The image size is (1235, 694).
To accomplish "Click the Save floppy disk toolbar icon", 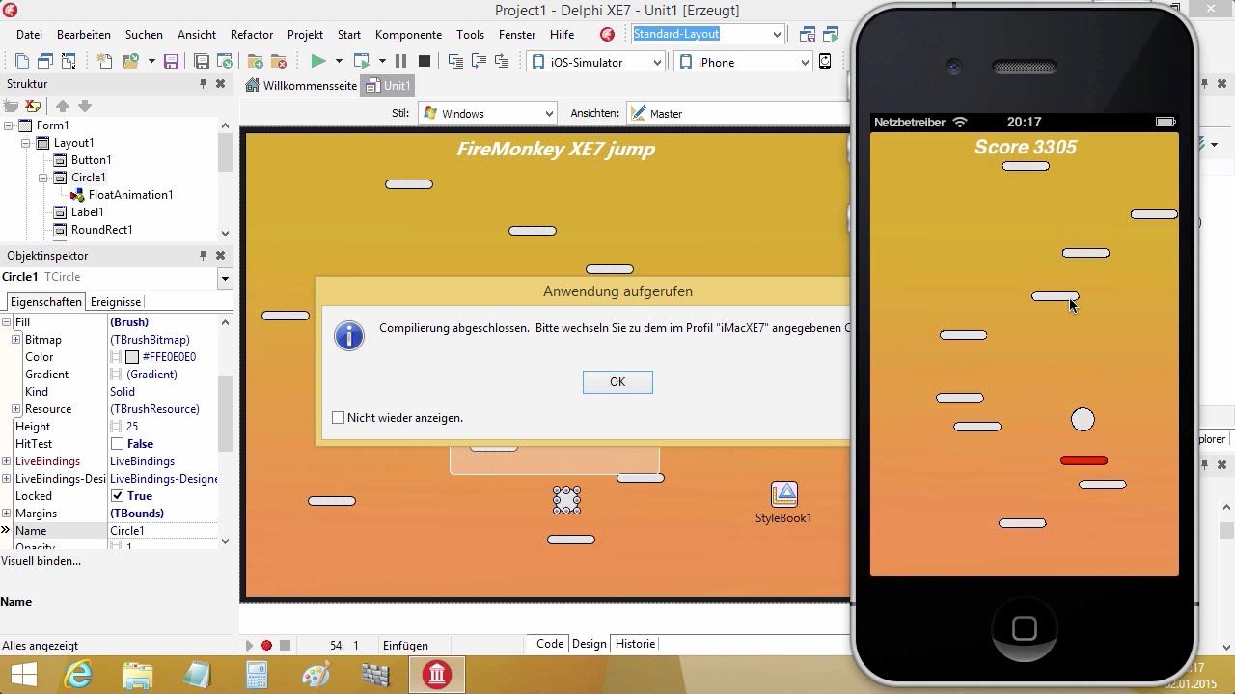I will 171,61.
